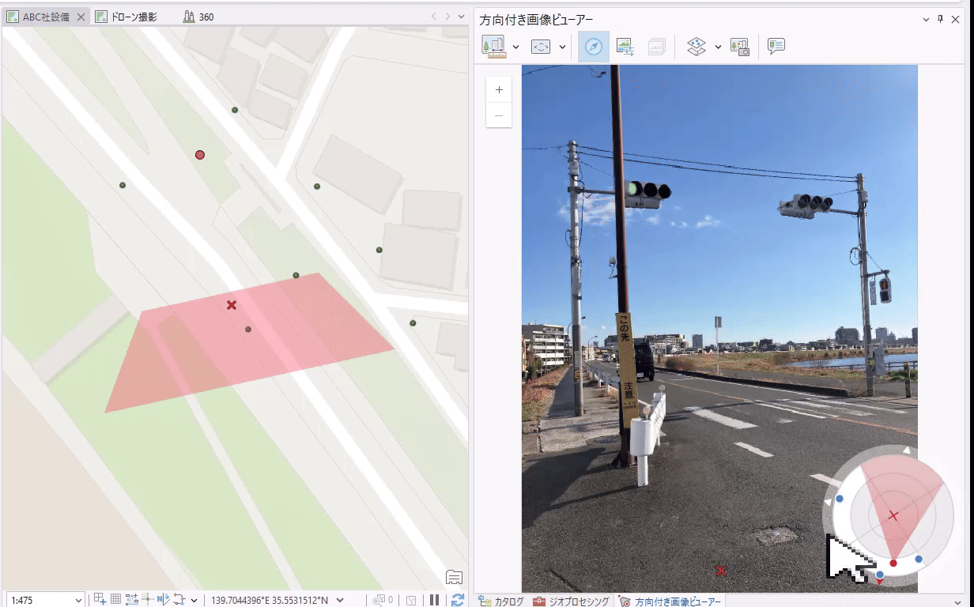Screen dimensions: 974x607
Task: Expand the footprint layers dropdown arrow
Action: click(718, 47)
